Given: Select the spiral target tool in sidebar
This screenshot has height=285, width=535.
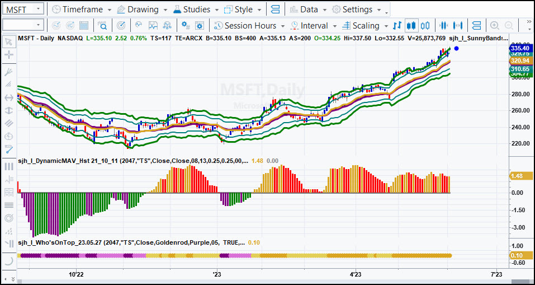Looking at the screenshot, I should click(8, 218).
